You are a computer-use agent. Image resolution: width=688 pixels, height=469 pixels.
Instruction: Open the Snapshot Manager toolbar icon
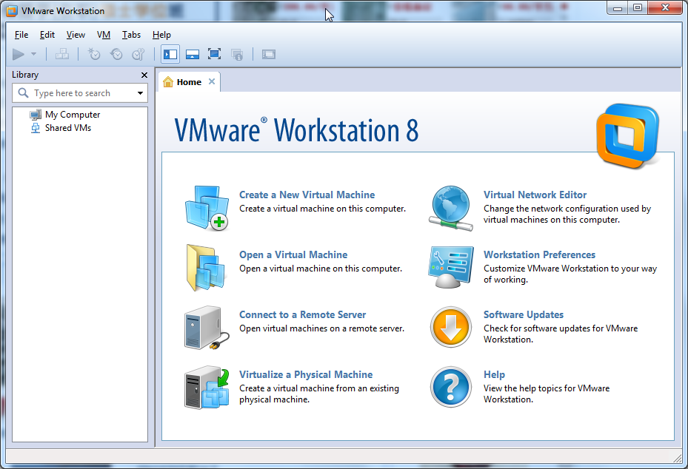138,54
